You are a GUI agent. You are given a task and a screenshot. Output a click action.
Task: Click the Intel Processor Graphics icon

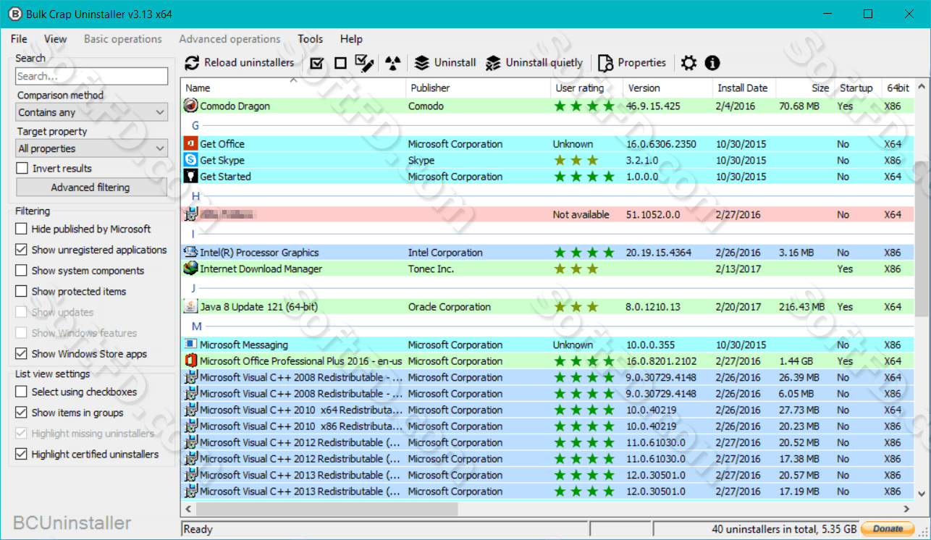pos(190,252)
